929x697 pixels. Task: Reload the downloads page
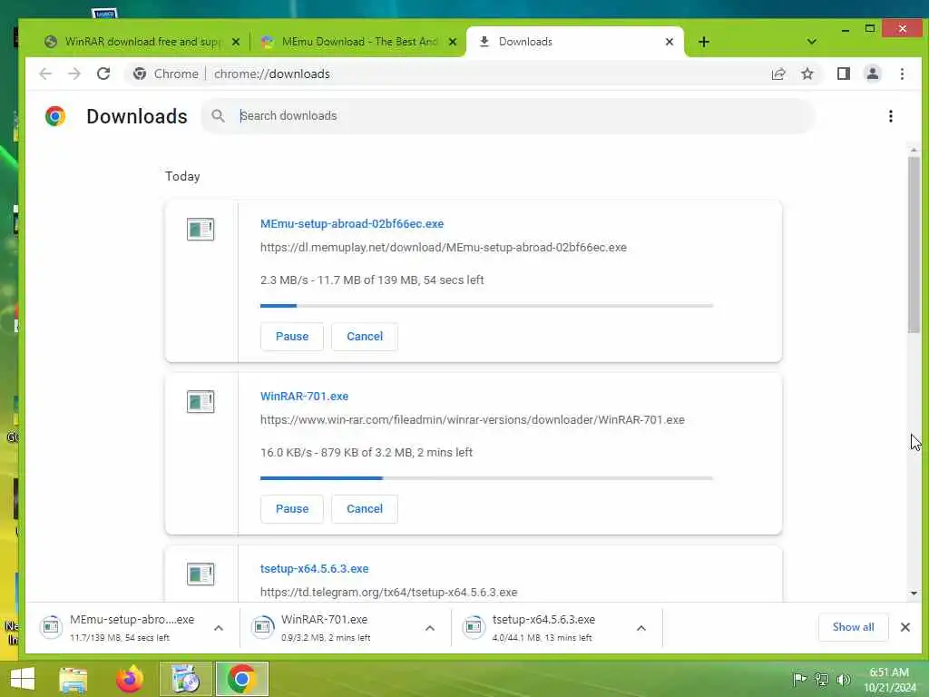tap(103, 74)
